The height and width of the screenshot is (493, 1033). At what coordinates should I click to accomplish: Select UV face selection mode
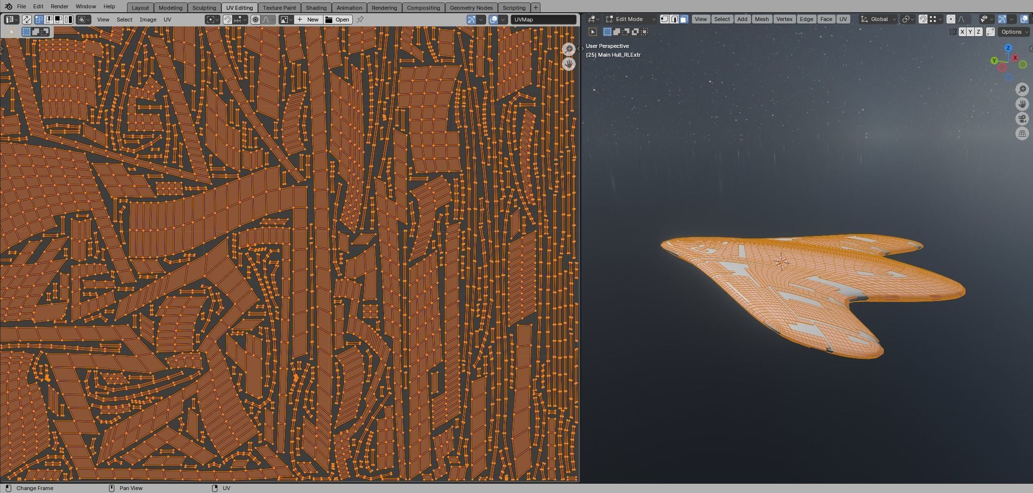tap(58, 20)
